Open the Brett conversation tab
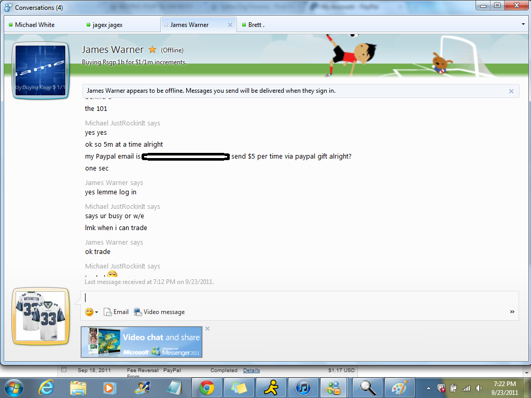 coord(256,25)
